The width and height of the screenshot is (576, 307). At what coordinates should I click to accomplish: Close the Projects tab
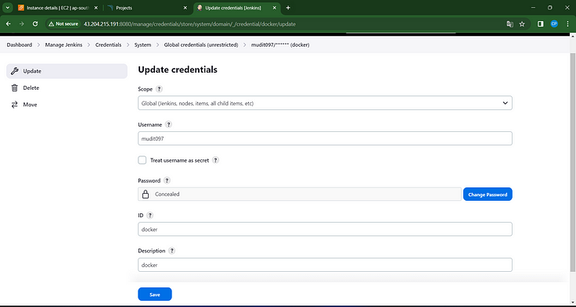tap(185, 8)
